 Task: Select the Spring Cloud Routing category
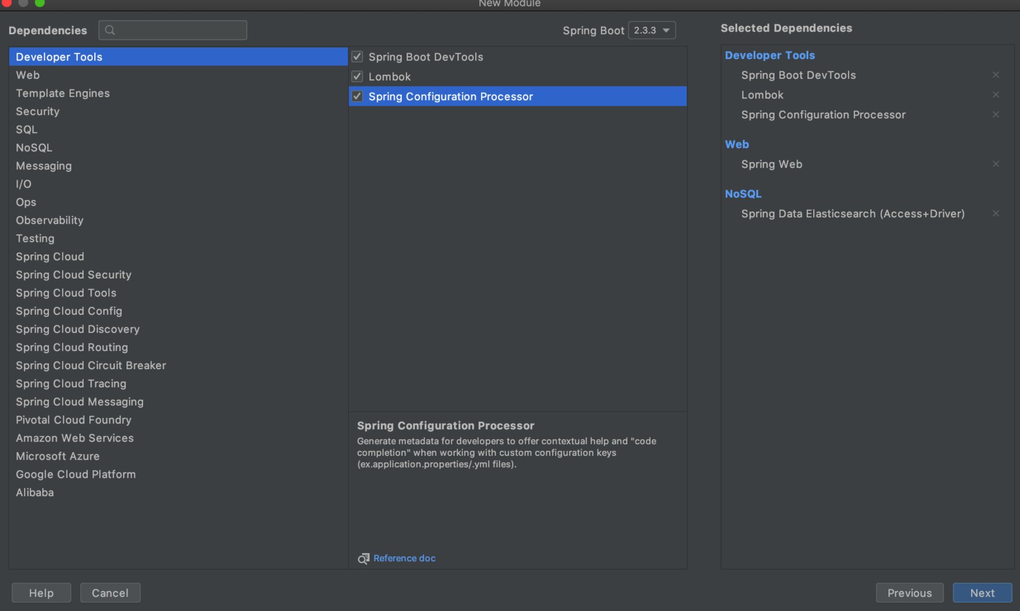[x=178, y=348]
